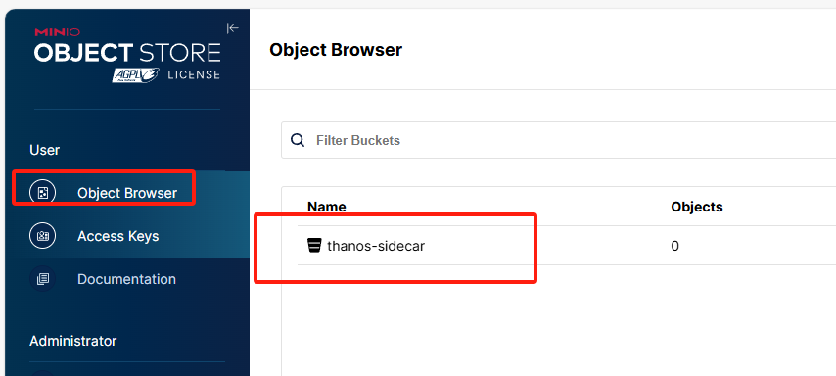Click the User section header
Screen dimensions: 836x376
tap(45, 150)
